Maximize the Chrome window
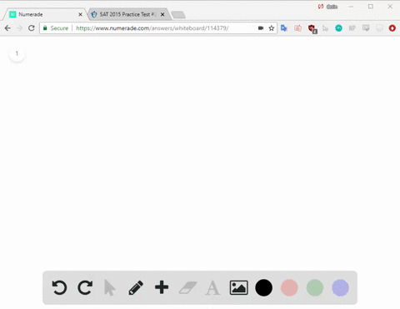 pyautogui.click(x=371, y=7)
